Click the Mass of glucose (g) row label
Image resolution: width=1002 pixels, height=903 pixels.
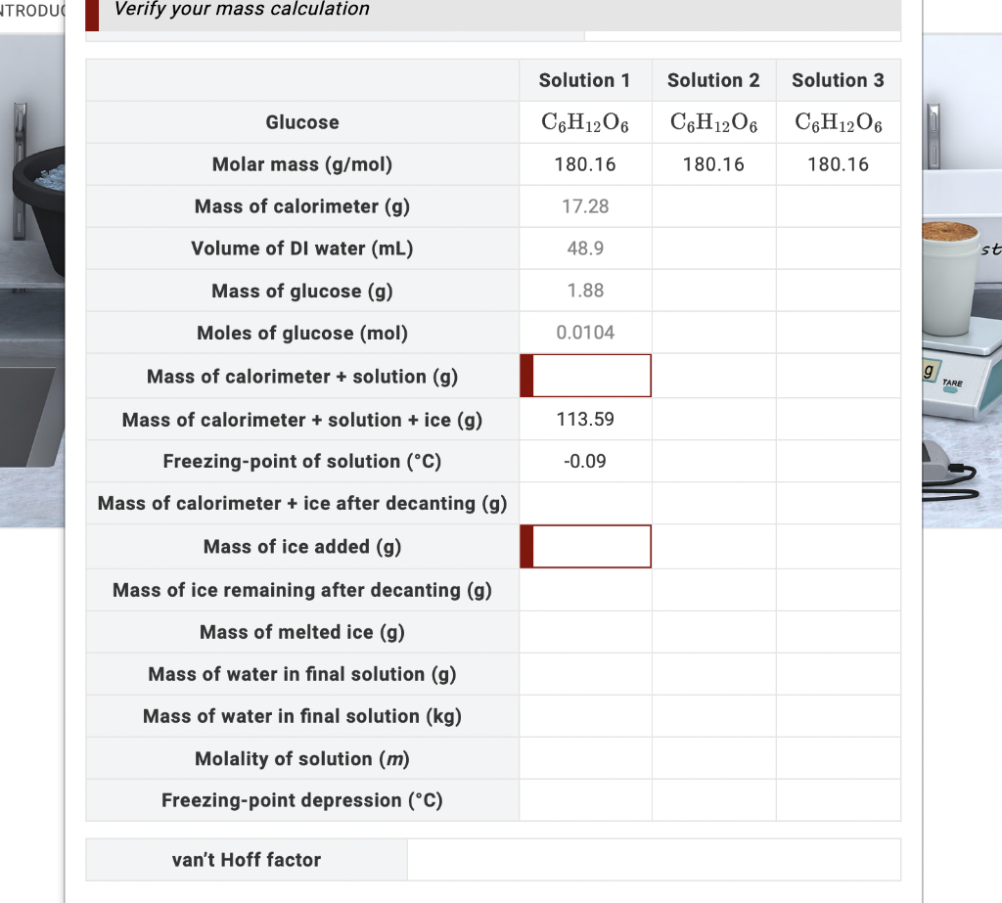302,292
